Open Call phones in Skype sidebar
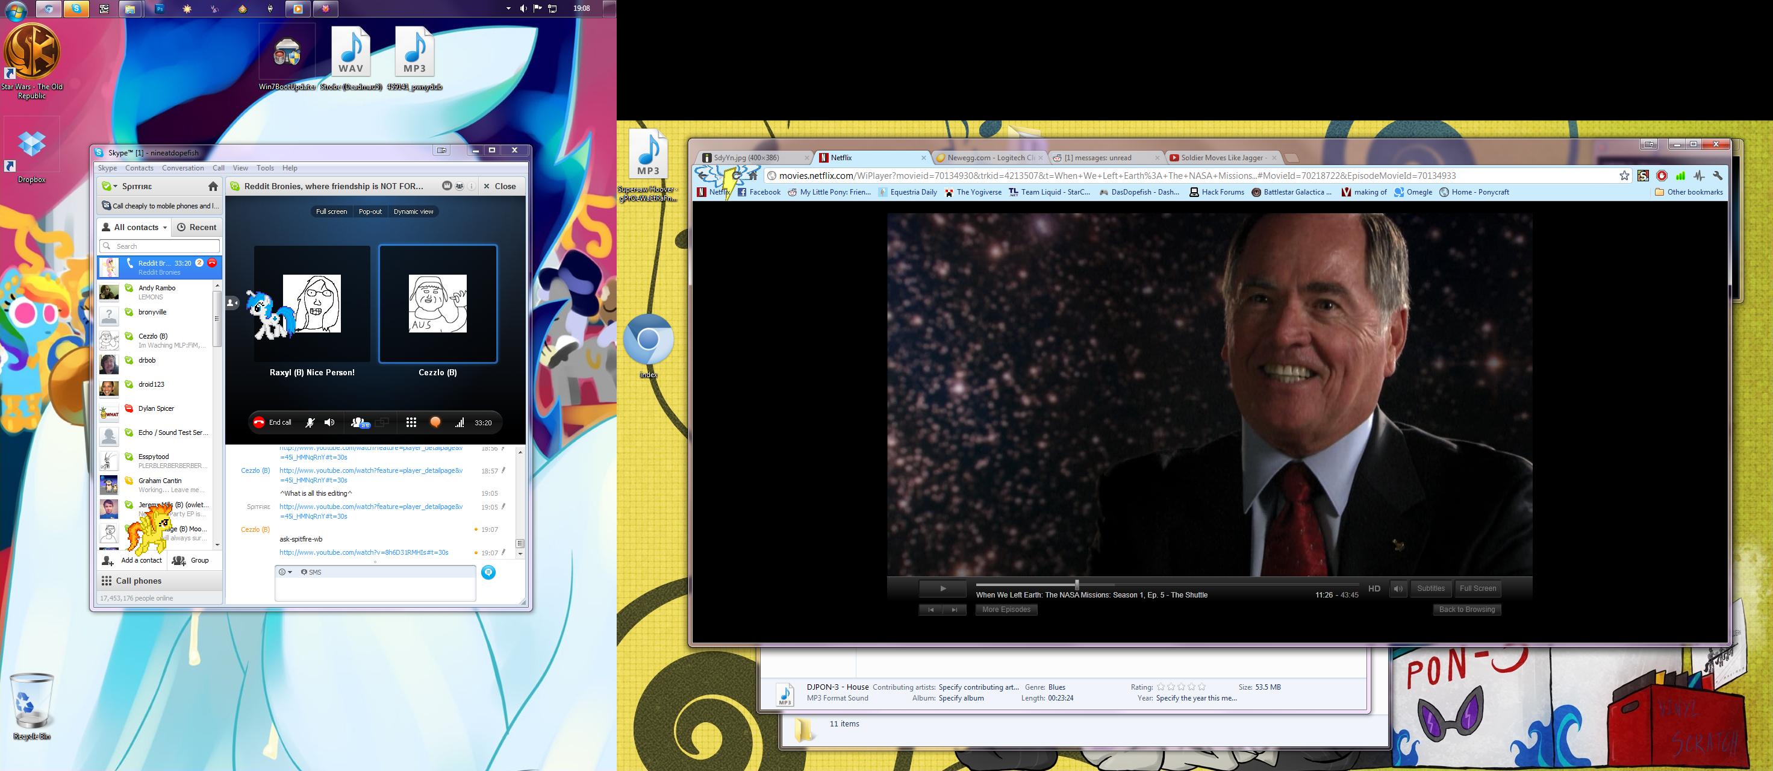Image resolution: width=1773 pixels, height=771 pixels. point(160,581)
